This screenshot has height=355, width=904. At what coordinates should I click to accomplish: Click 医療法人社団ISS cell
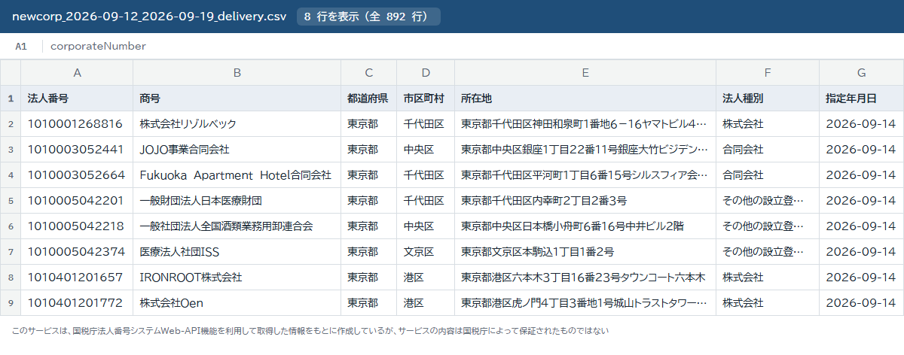[237, 252]
